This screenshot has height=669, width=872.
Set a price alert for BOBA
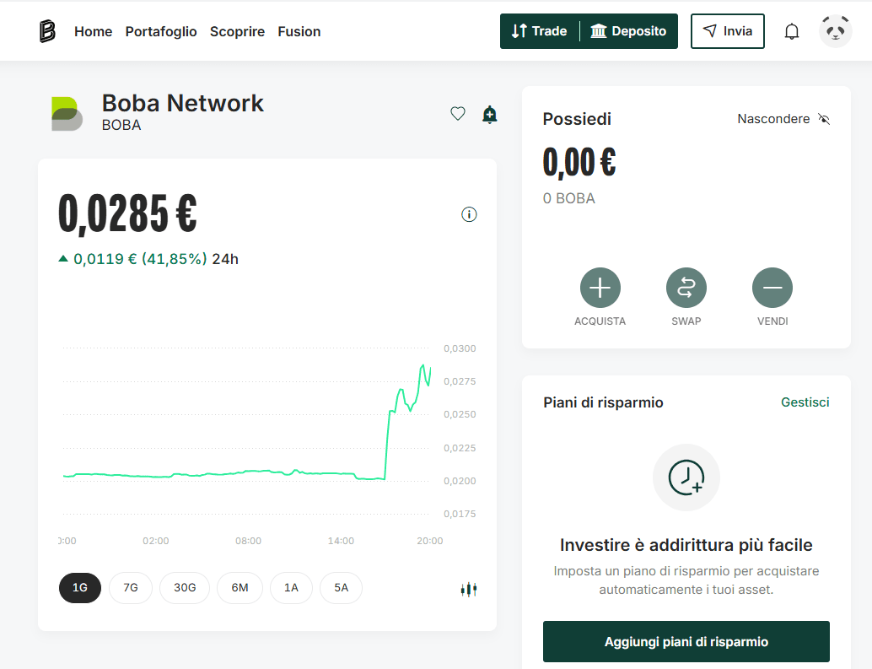click(x=489, y=114)
